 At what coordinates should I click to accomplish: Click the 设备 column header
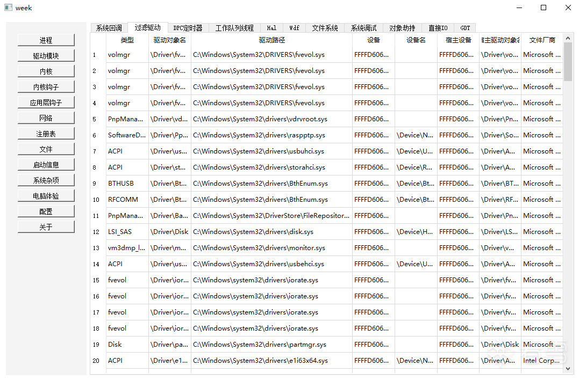[373, 40]
